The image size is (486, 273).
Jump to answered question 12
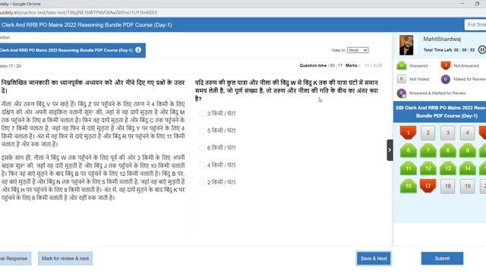point(428,168)
